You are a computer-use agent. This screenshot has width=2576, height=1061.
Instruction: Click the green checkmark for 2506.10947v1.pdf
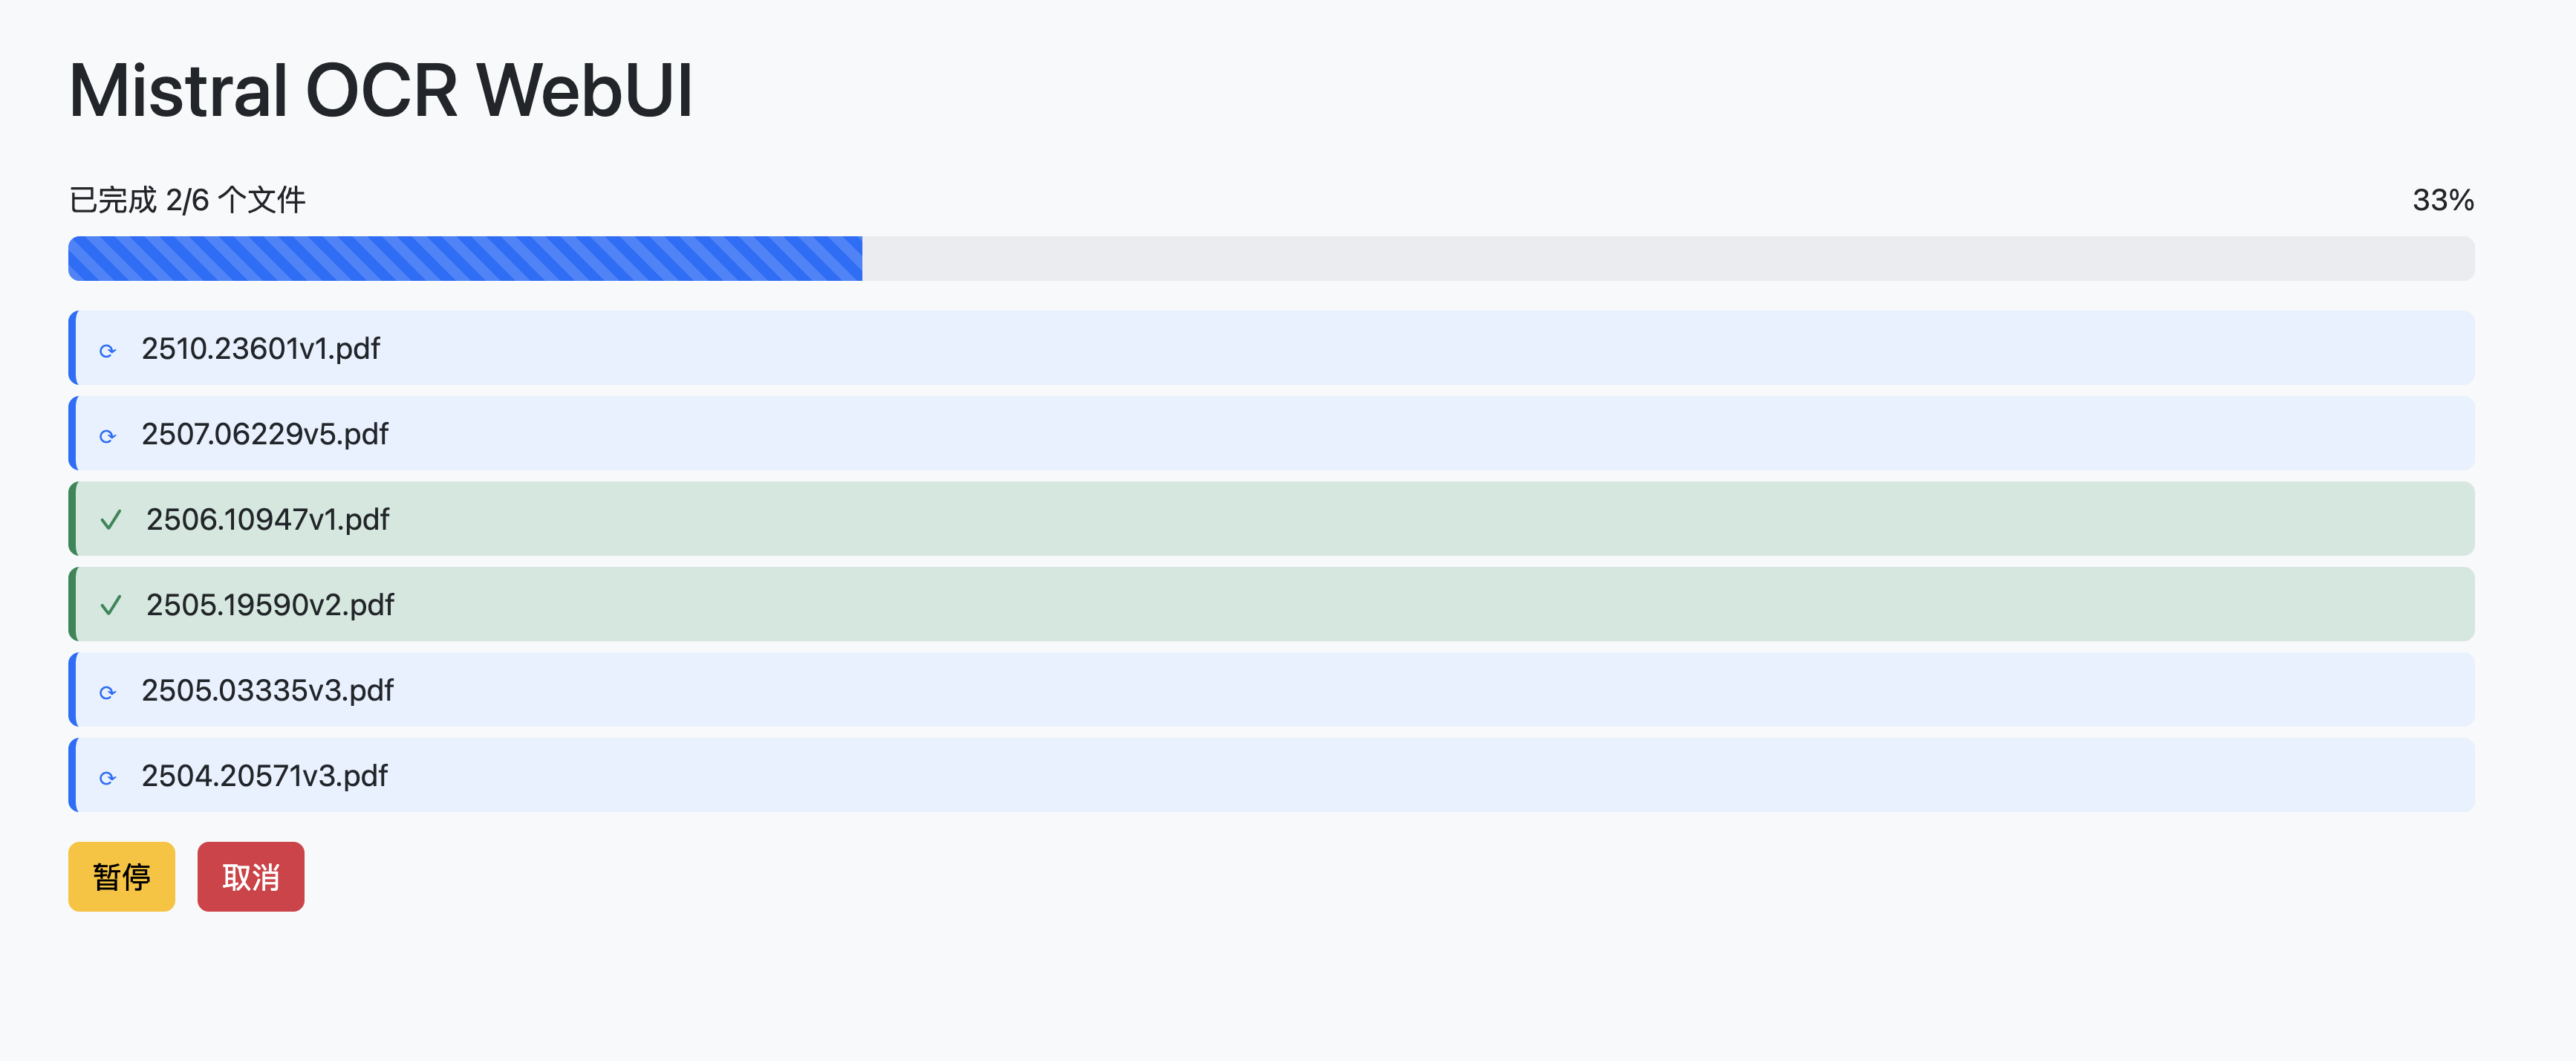(x=111, y=520)
